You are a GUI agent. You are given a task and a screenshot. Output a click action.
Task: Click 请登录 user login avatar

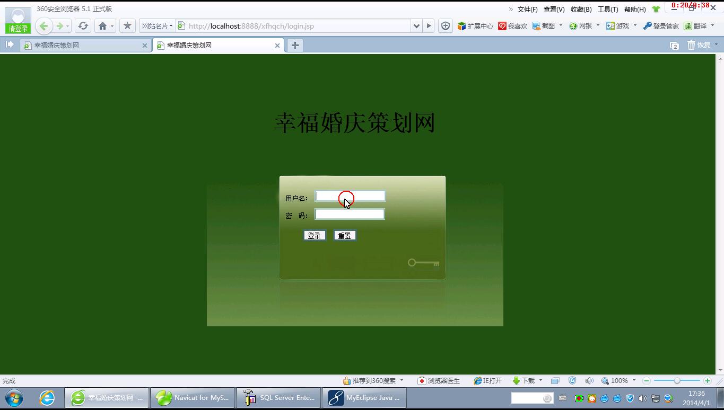tap(18, 20)
